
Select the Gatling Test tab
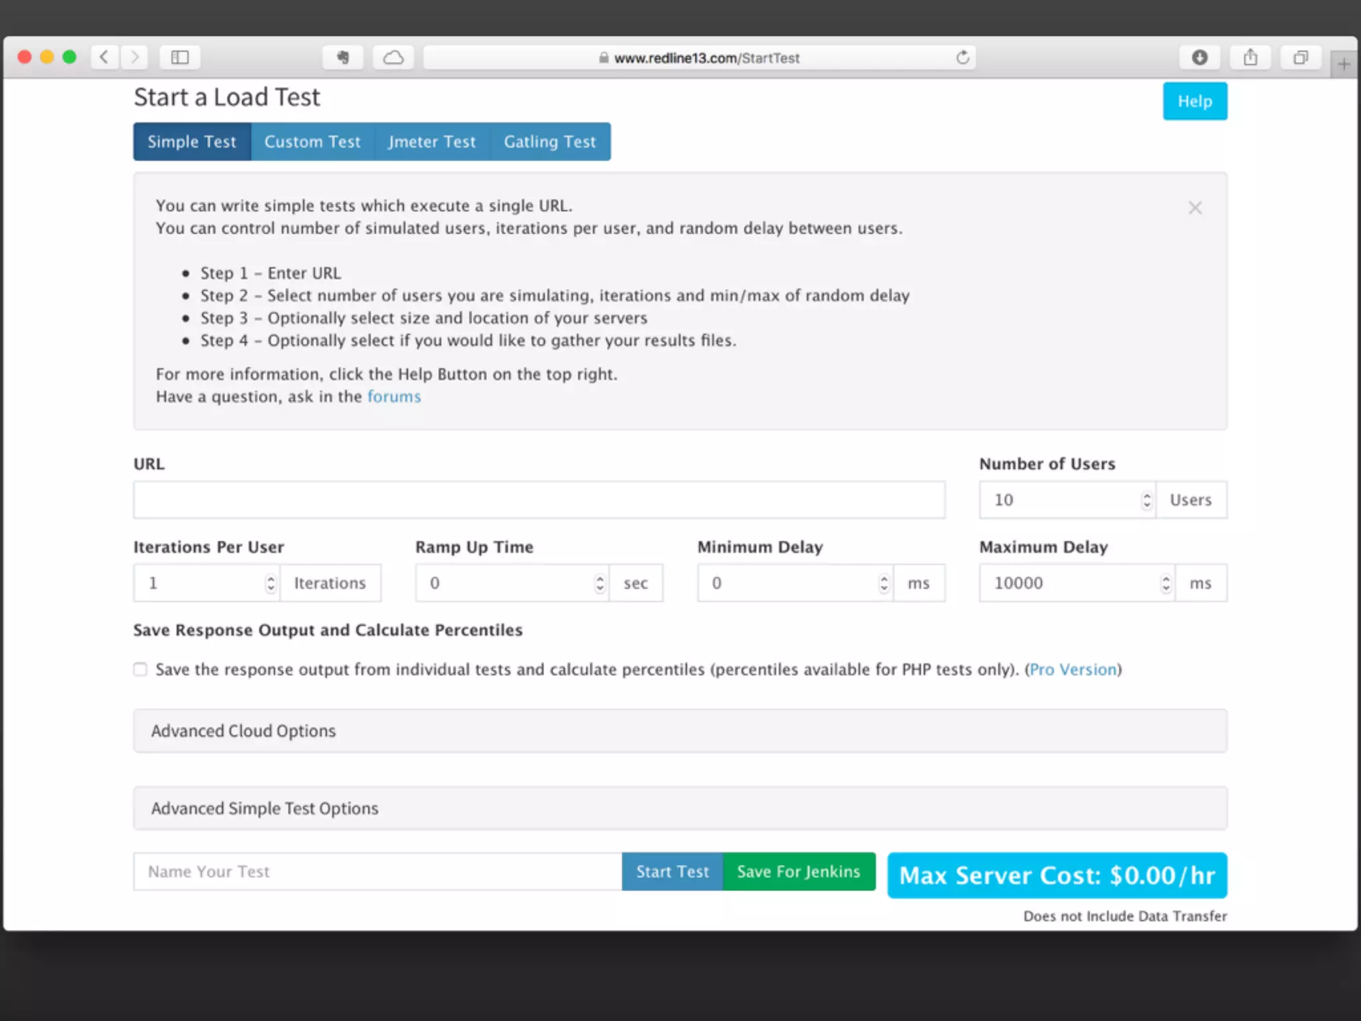[x=550, y=142]
